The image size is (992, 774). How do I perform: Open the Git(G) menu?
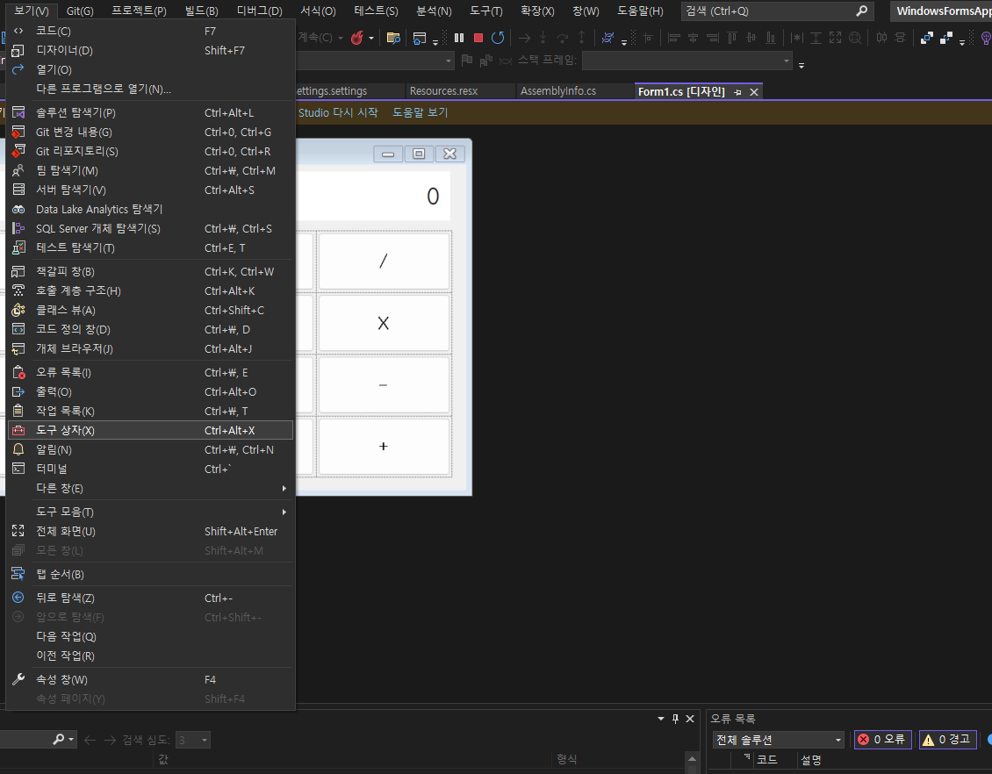(80, 11)
